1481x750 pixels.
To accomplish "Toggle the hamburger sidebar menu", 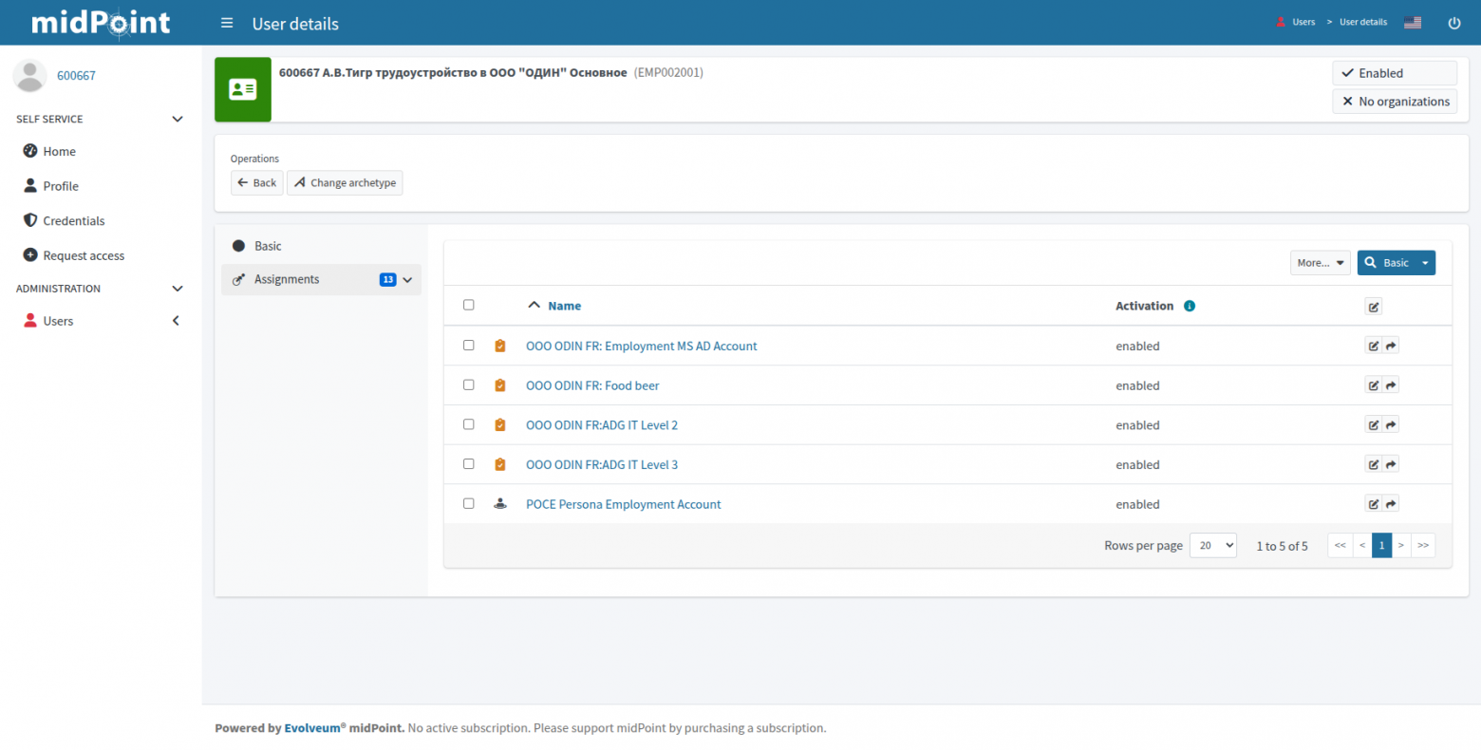I will point(227,23).
